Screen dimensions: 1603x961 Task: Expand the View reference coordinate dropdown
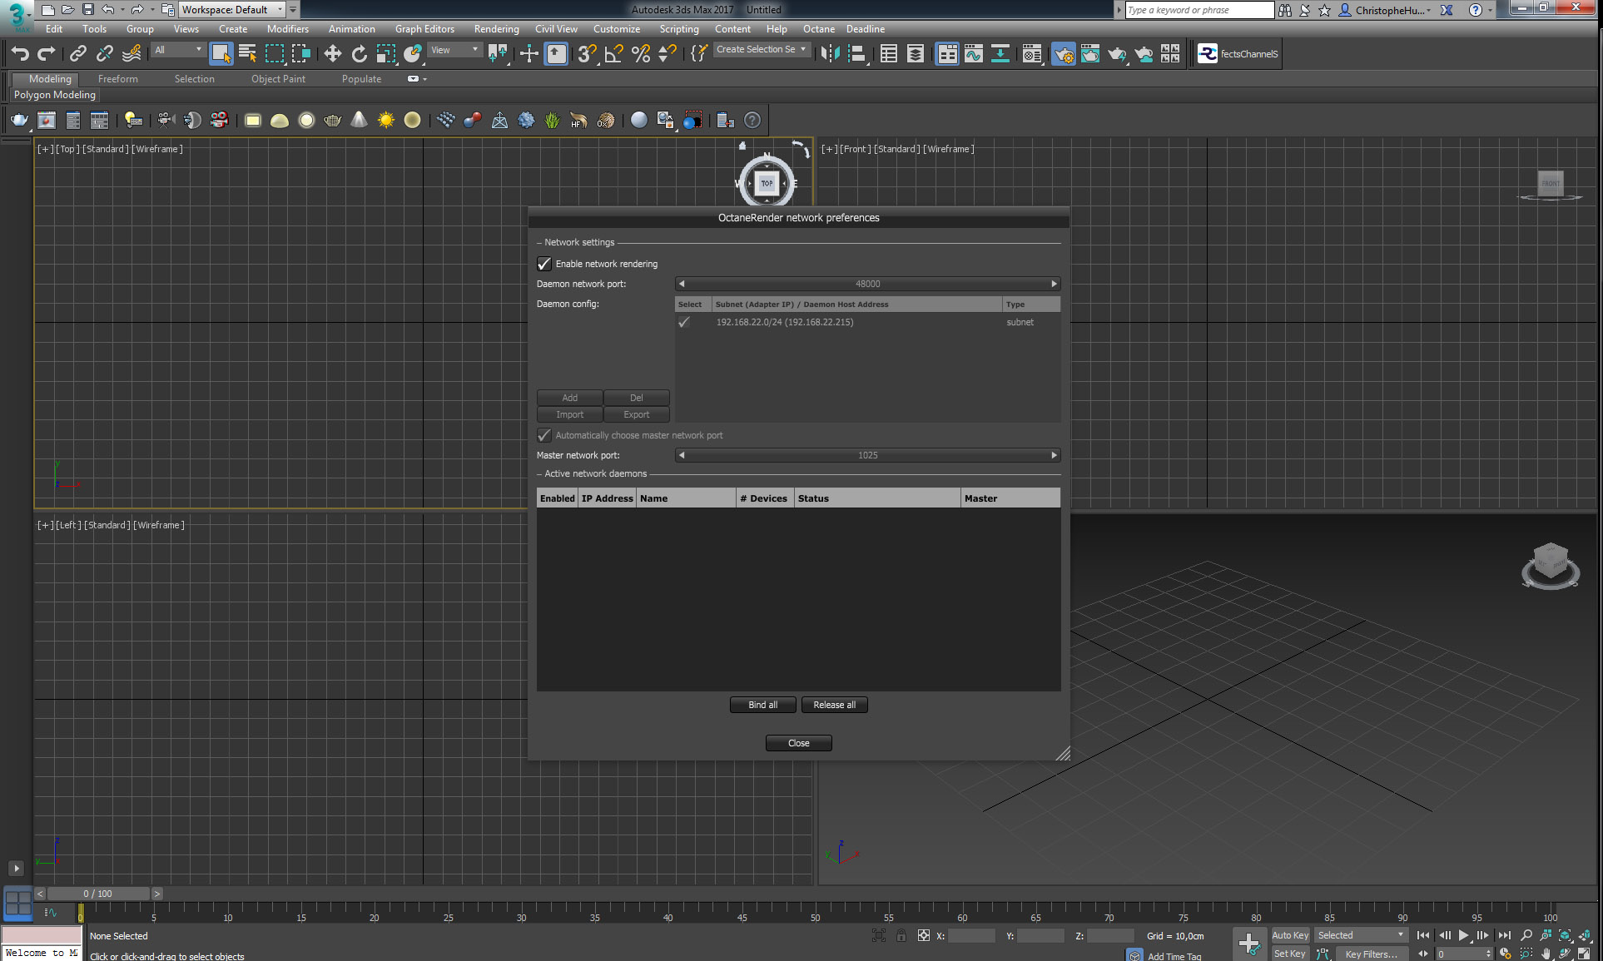[454, 50]
